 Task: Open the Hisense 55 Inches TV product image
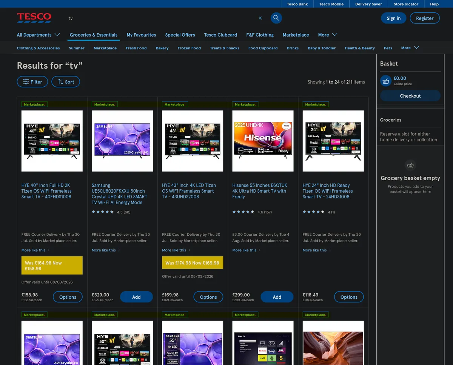pyautogui.click(x=263, y=141)
